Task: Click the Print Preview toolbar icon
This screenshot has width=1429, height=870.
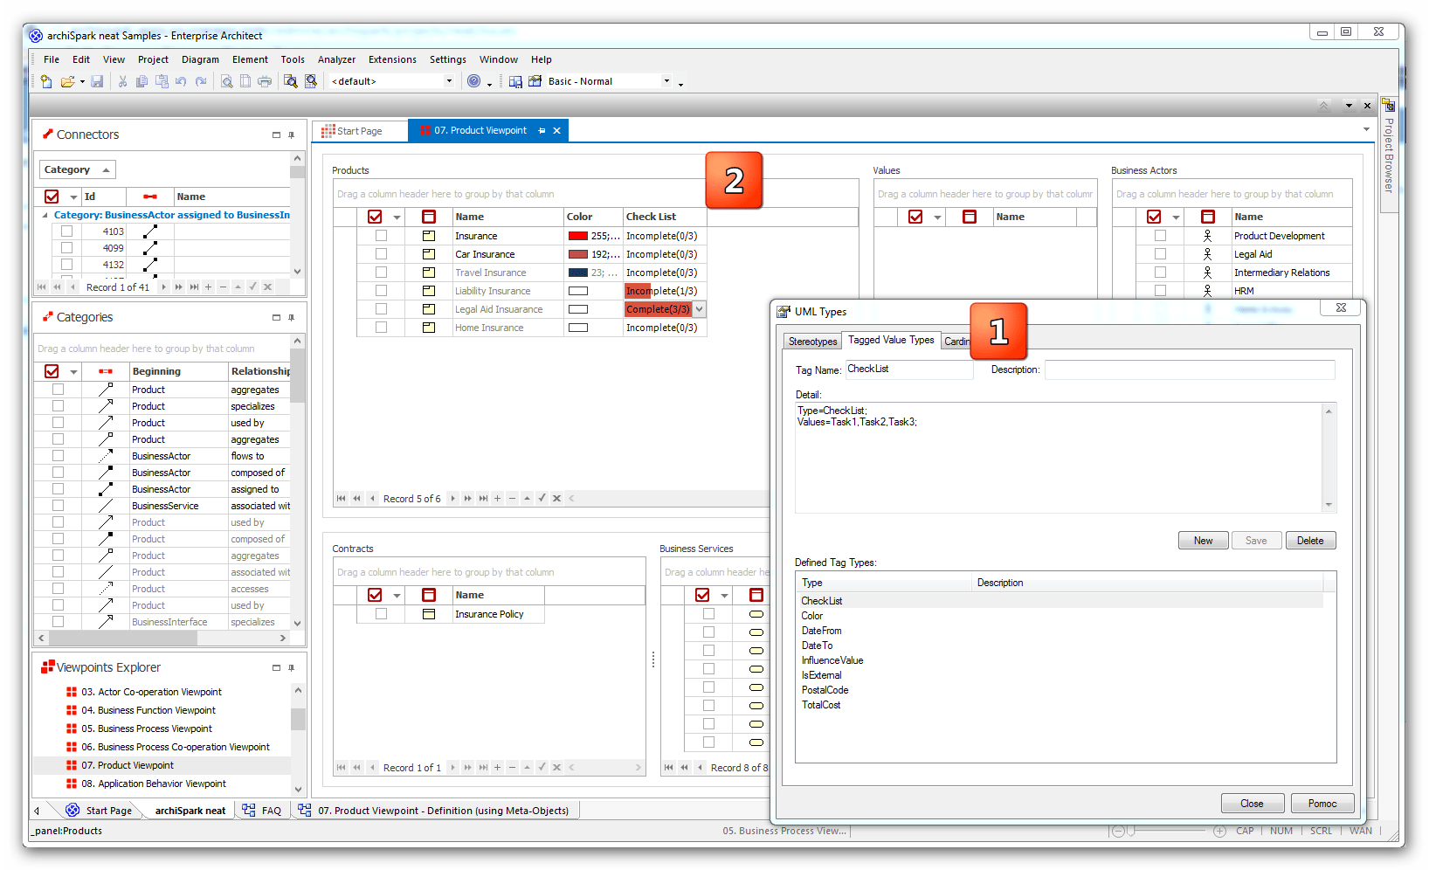Action: coord(226,81)
